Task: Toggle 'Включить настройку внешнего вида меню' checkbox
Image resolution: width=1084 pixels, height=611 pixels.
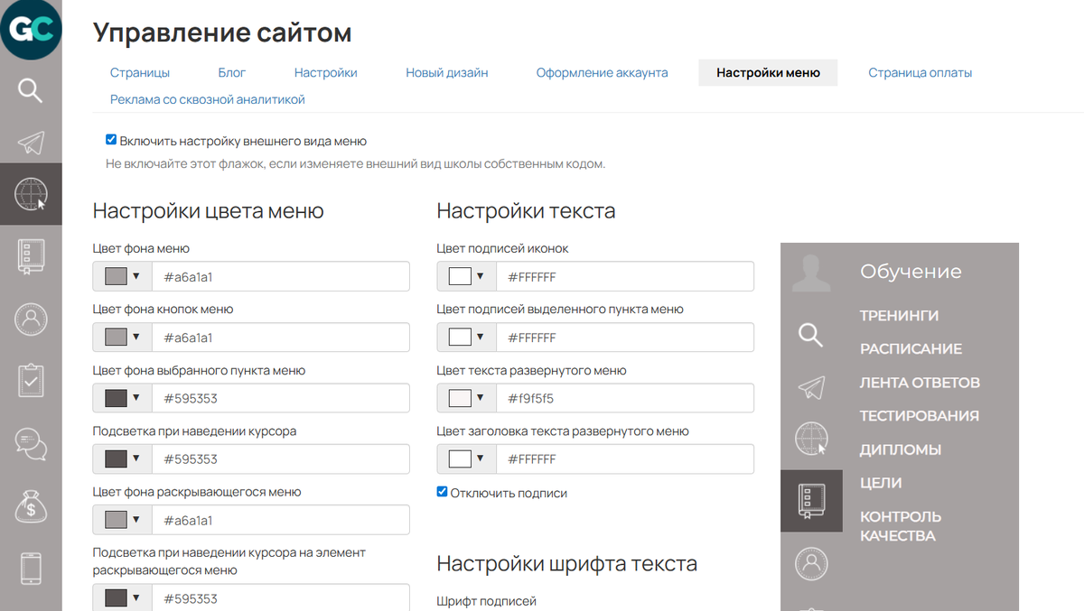Action: tap(111, 140)
